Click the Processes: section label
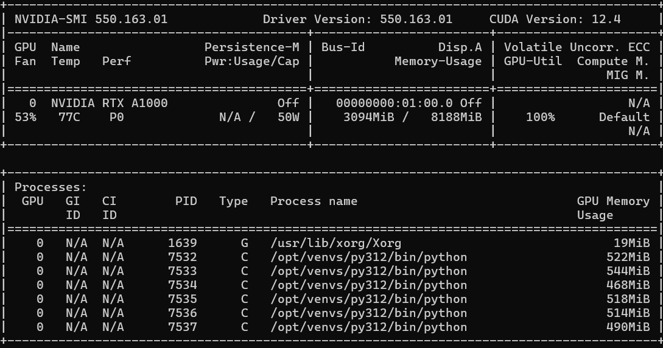The height and width of the screenshot is (348, 663). (51, 187)
